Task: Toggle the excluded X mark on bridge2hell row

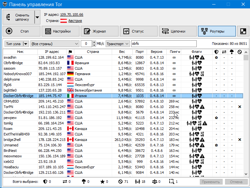Action: 240,140
